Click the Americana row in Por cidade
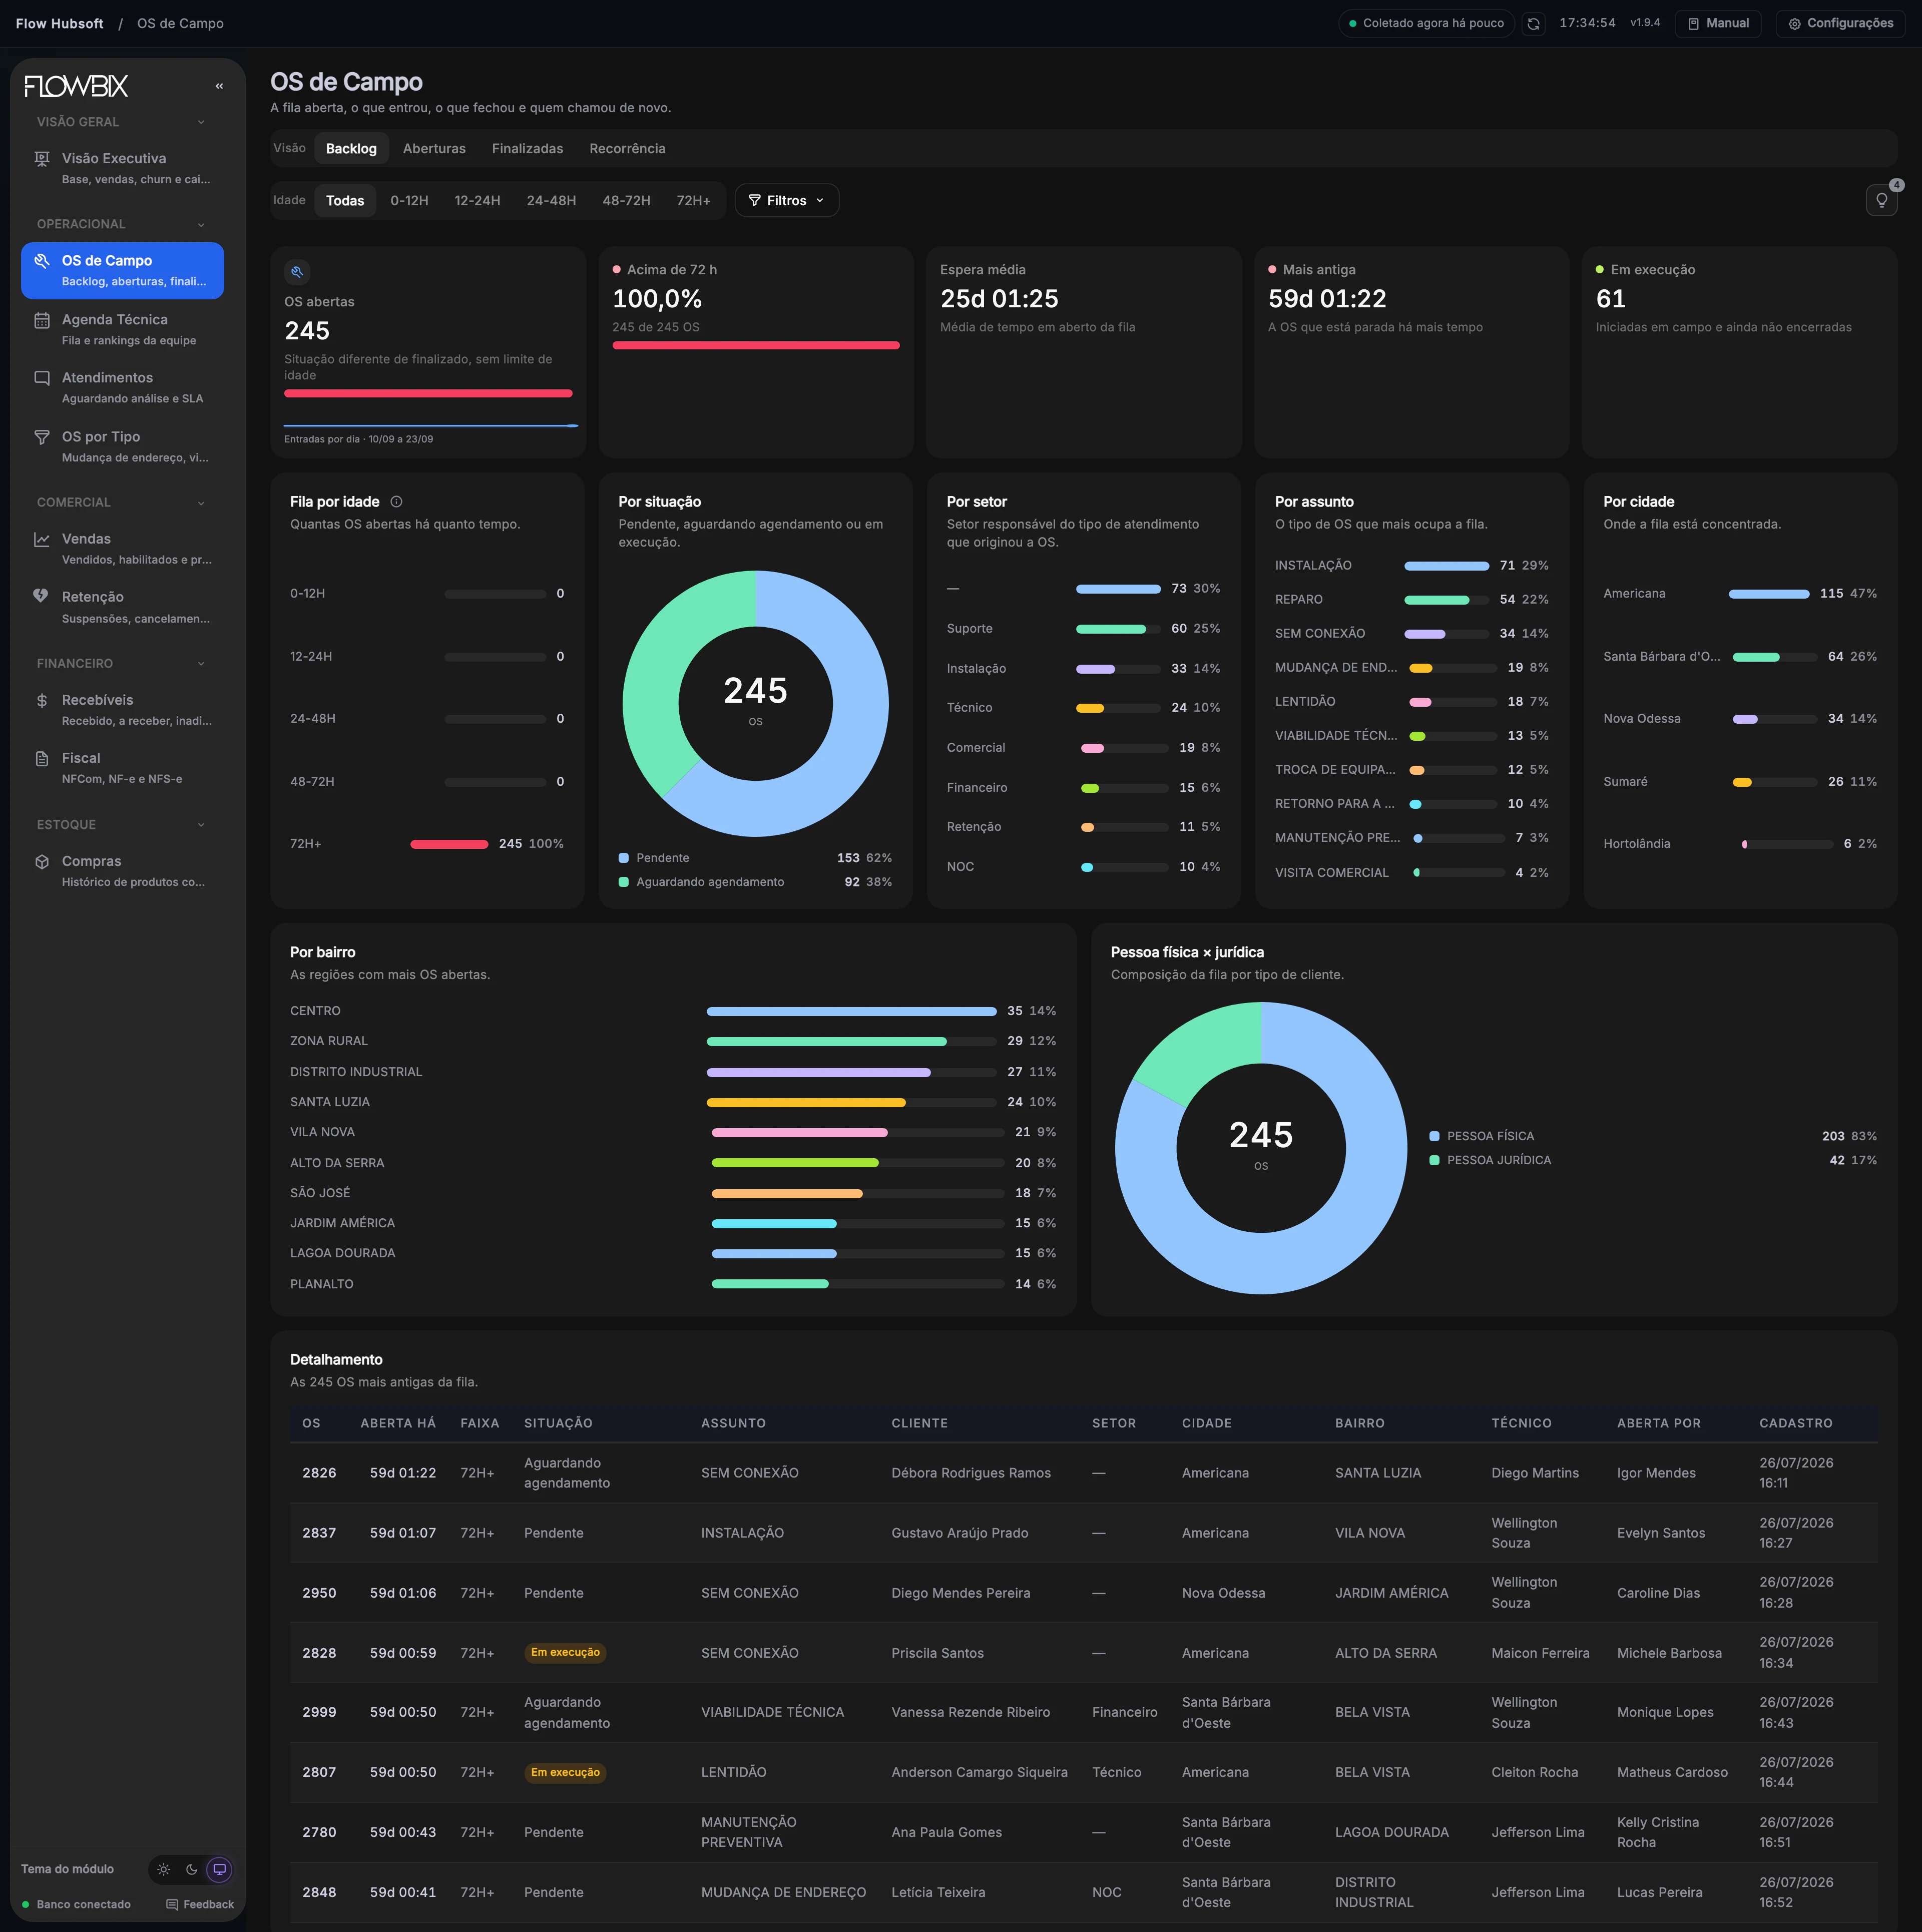 (x=1739, y=594)
